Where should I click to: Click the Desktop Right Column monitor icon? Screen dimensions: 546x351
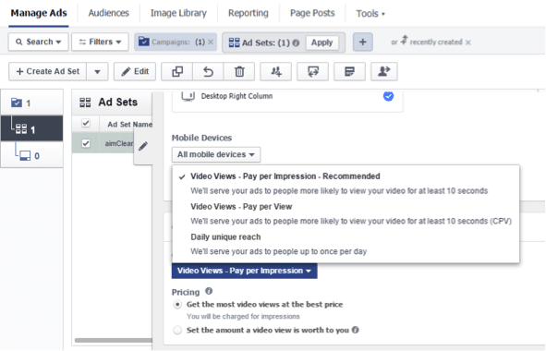pyautogui.click(x=188, y=96)
